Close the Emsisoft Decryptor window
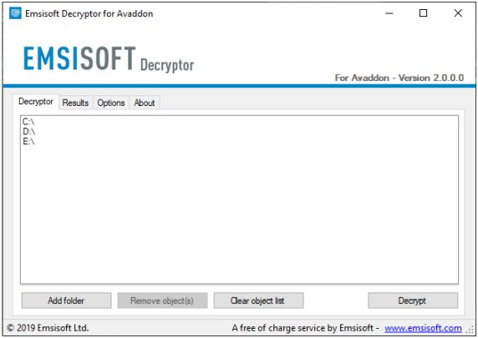This screenshot has height=338, width=478. coord(458,13)
